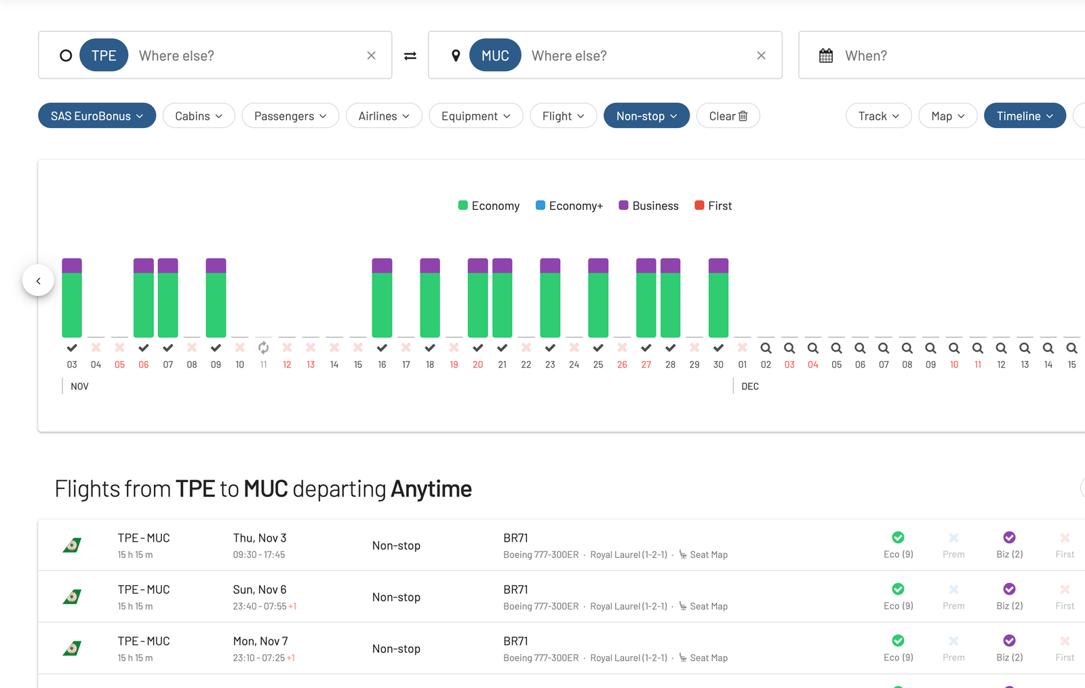Toggle Economy+ series in legend

(x=570, y=206)
